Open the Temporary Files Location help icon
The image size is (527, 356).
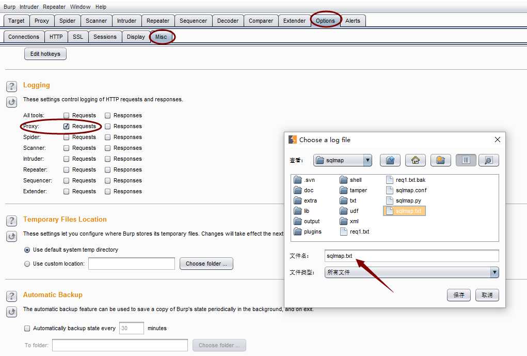coord(11,221)
